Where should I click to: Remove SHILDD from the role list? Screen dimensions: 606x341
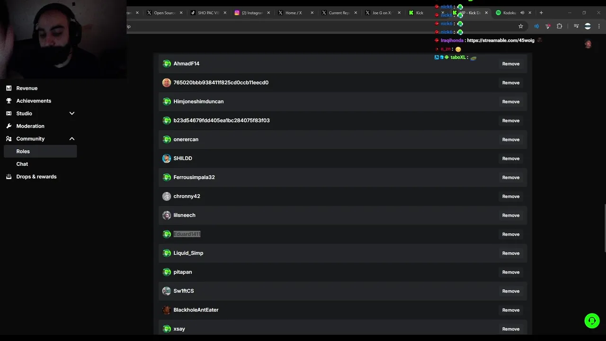pos(510,159)
